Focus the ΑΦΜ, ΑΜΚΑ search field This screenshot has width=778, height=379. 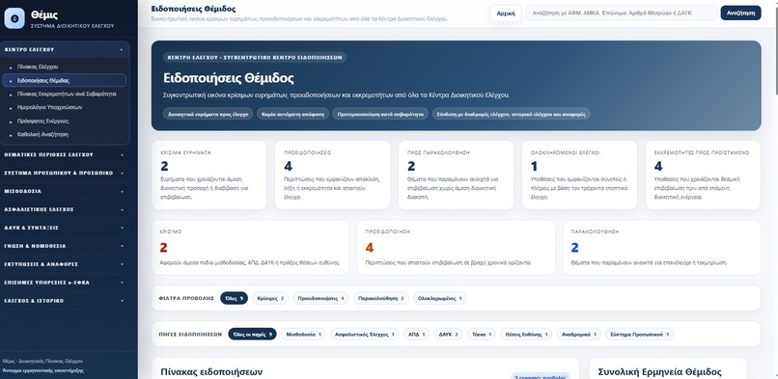point(622,14)
